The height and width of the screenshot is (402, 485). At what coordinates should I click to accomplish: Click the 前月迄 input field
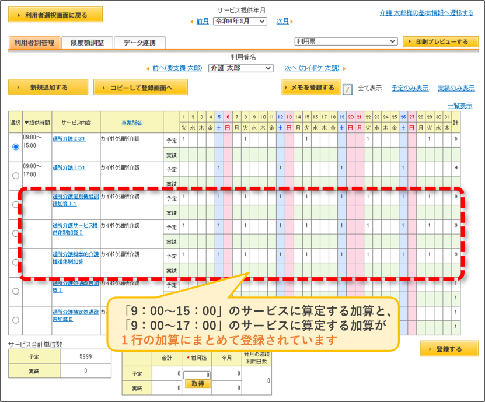click(x=197, y=375)
